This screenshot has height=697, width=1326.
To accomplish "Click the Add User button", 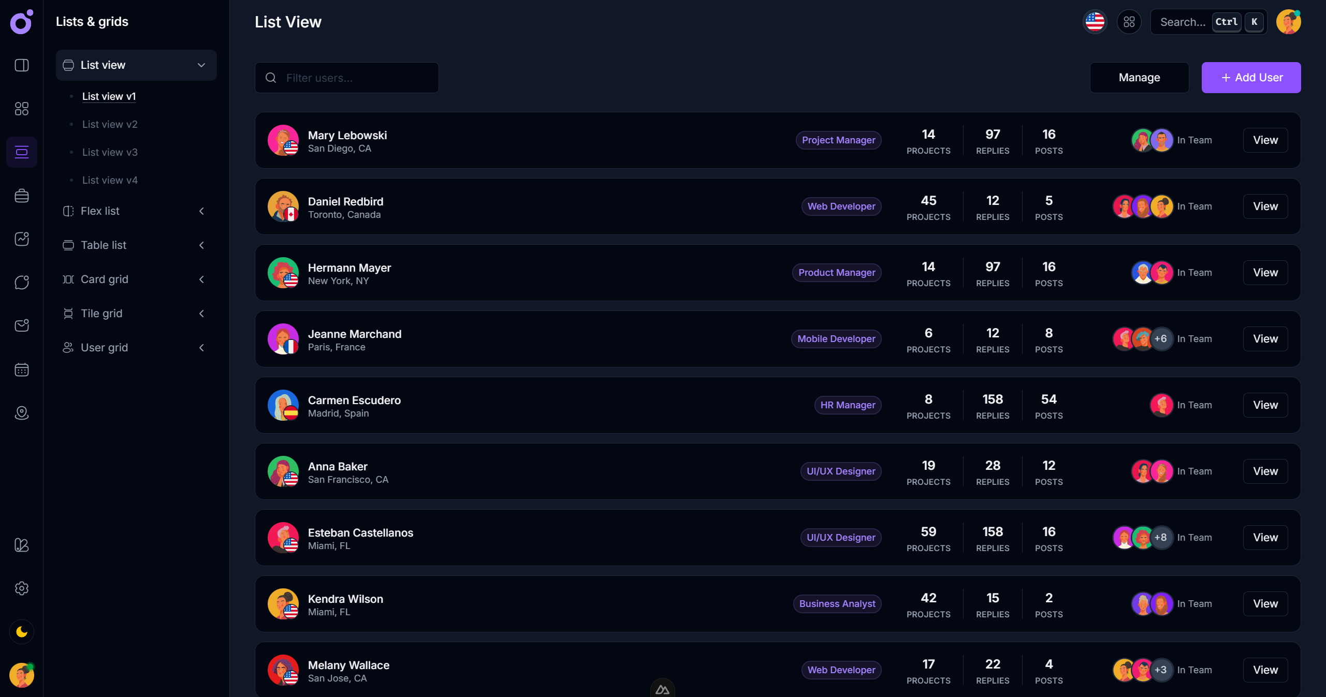I will point(1251,78).
